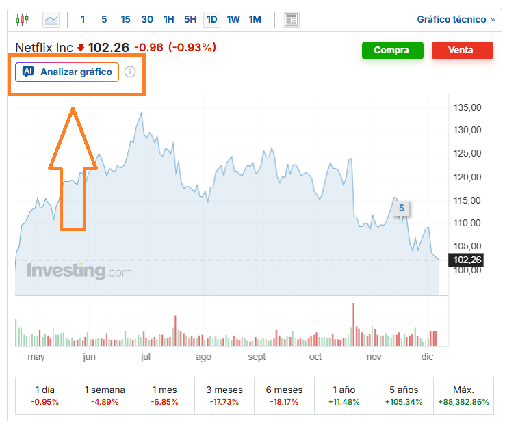Image resolution: width=505 pixels, height=421 pixels.
Task: Click the news overlay icon in toolbar
Action: (x=291, y=20)
